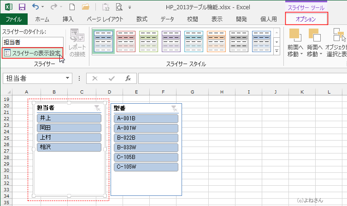Confirm formula entry checkmark button

click(x=112, y=78)
